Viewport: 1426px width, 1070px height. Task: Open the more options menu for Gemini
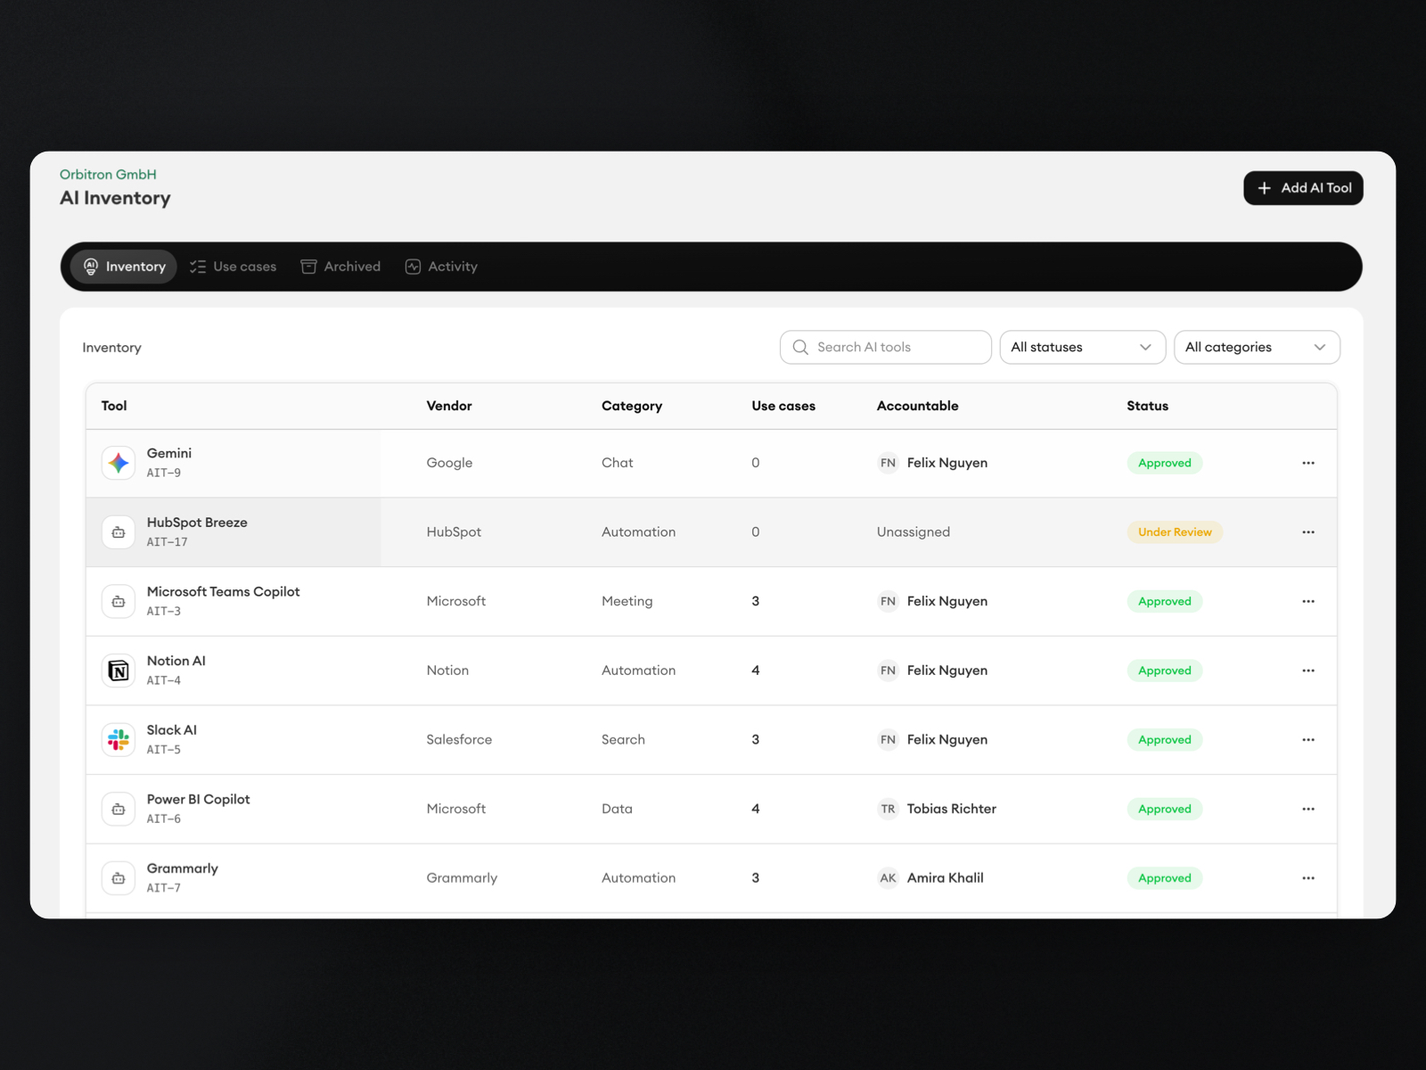pyautogui.click(x=1308, y=463)
